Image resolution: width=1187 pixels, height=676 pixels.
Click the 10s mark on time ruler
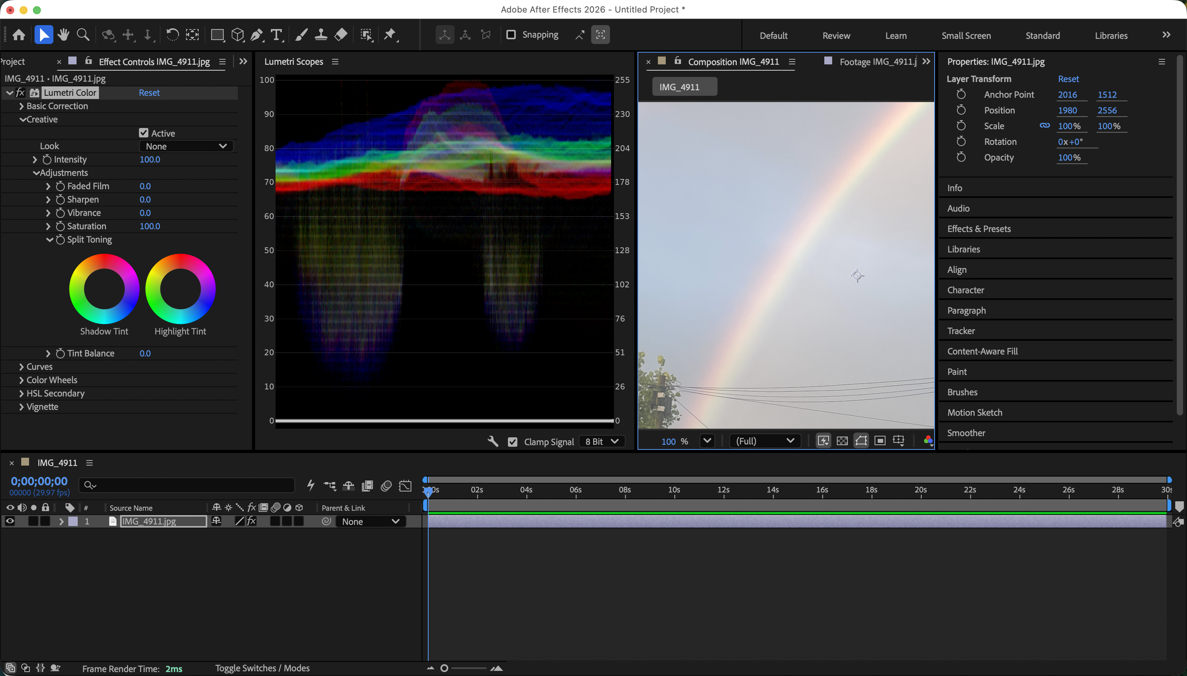(x=674, y=490)
